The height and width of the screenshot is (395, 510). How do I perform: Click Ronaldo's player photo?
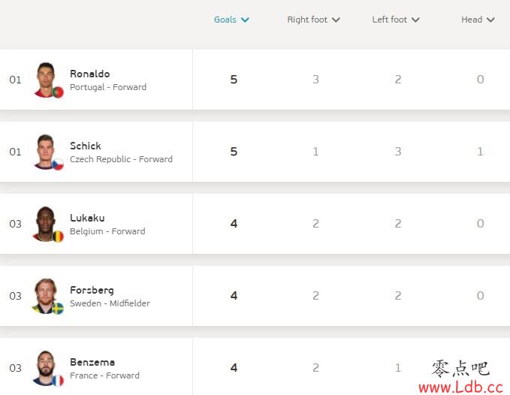46,80
